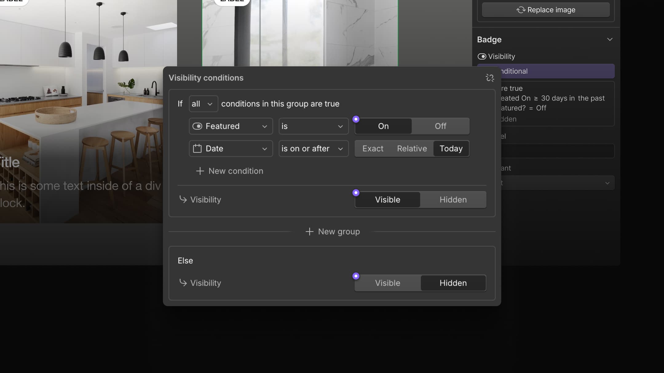The height and width of the screenshot is (373, 664).
Task: Click the purple dot beside the Else Visible option
Action: [x=356, y=276]
